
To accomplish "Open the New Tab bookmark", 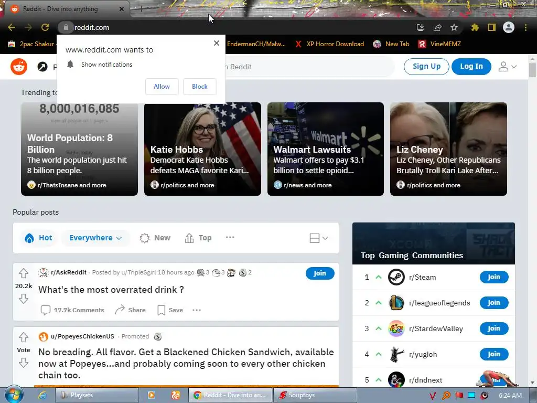I will [x=391, y=44].
